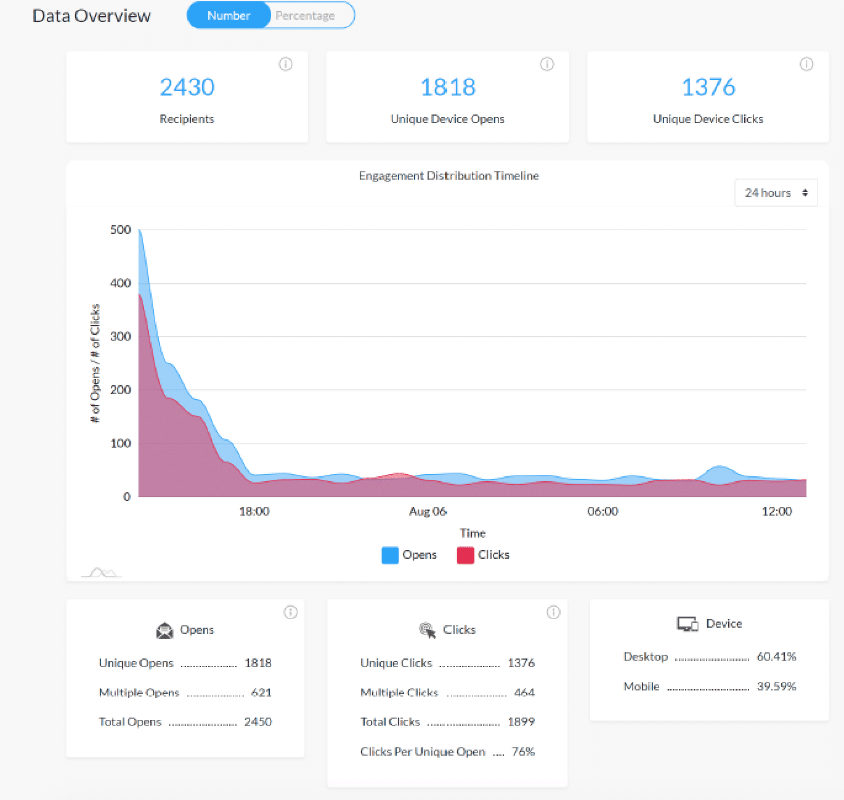Toggle Opens series in chart legend

(409, 555)
